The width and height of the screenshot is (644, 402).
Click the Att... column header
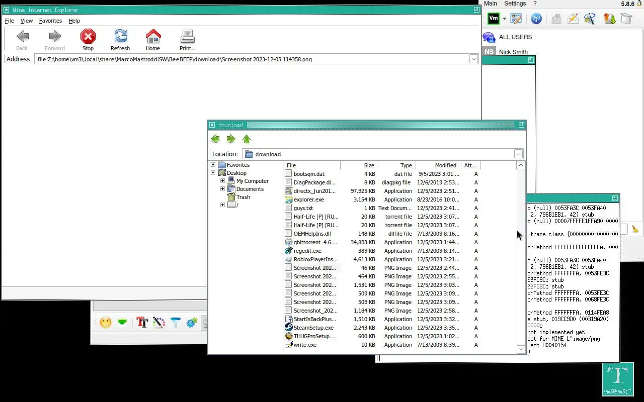tap(470, 165)
